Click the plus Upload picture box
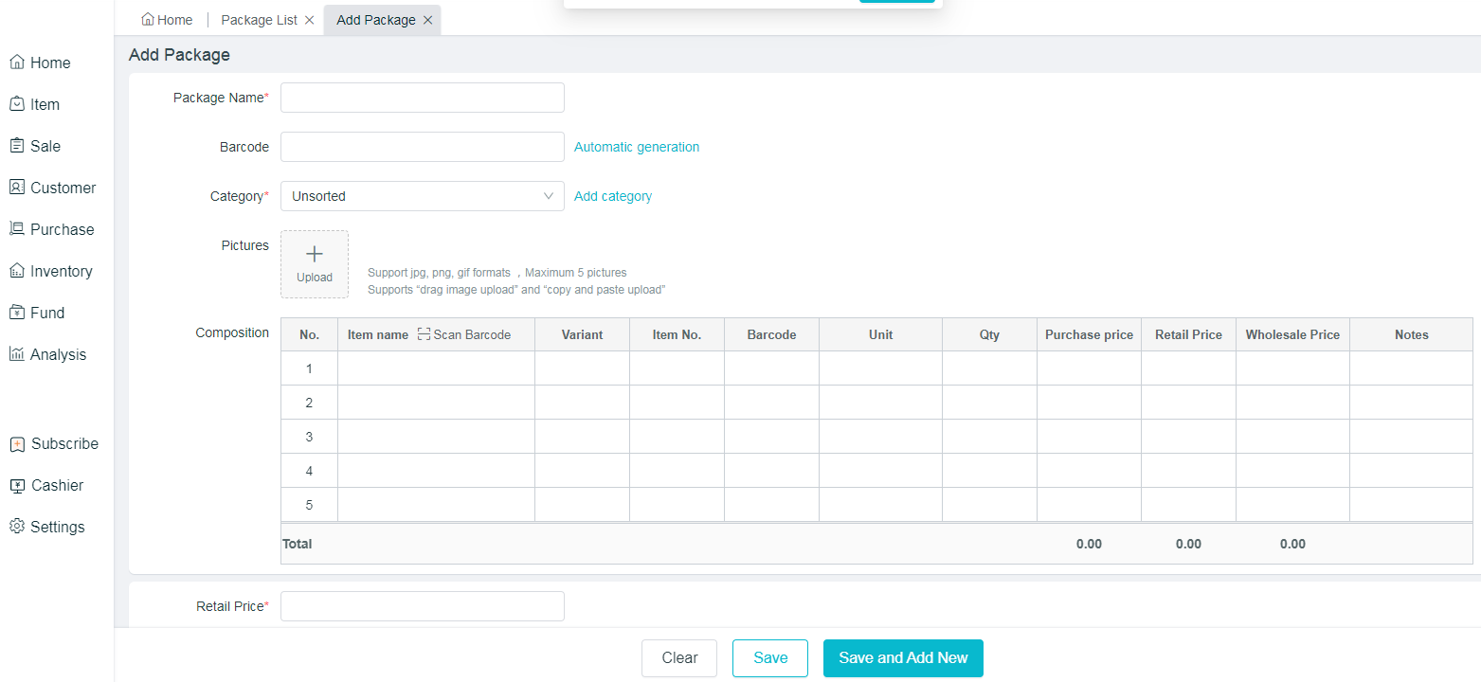1481x682 pixels. click(x=315, y=264)
